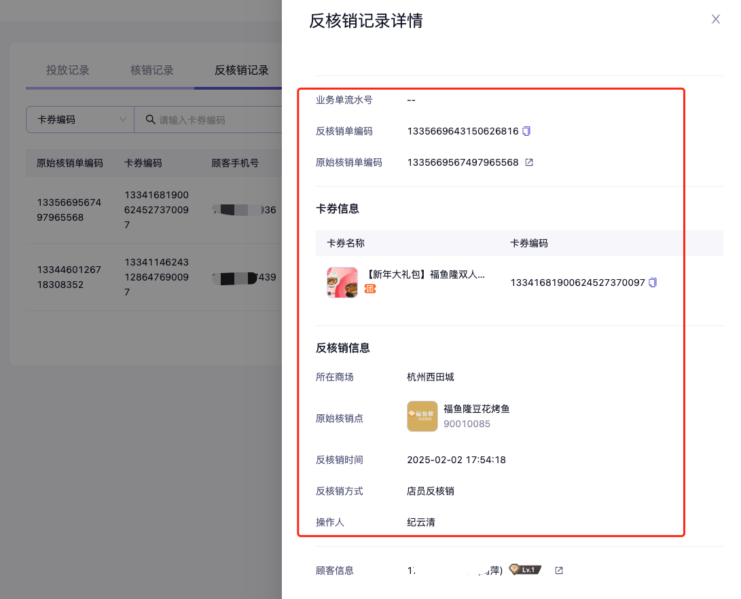The height and width of the screenshot is (599, 741).
Task: Copy the 反核销单编码 number
Action: (526, 131)
